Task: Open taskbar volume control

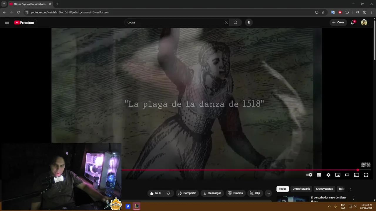Action: [355, 206]
